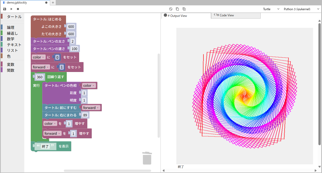Stop the running program
This screenshot has height=173, width=322.
[x=18, y=9]
